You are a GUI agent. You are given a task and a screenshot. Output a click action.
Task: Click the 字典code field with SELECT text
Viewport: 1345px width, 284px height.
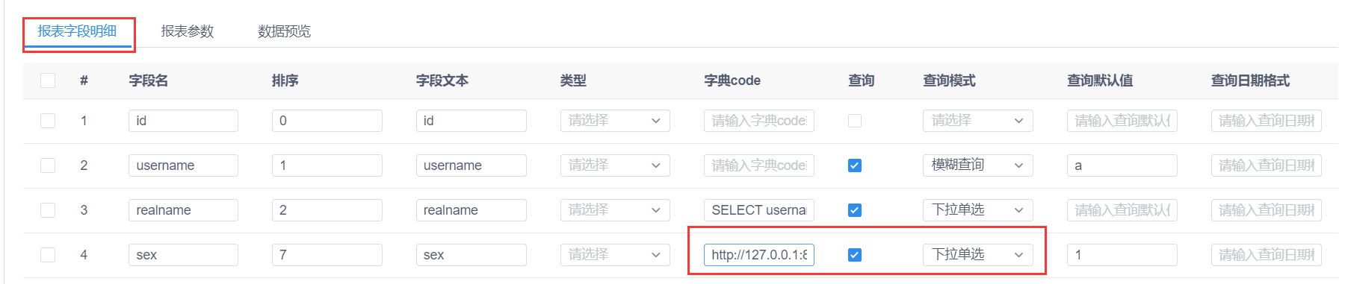pos(759,210)
